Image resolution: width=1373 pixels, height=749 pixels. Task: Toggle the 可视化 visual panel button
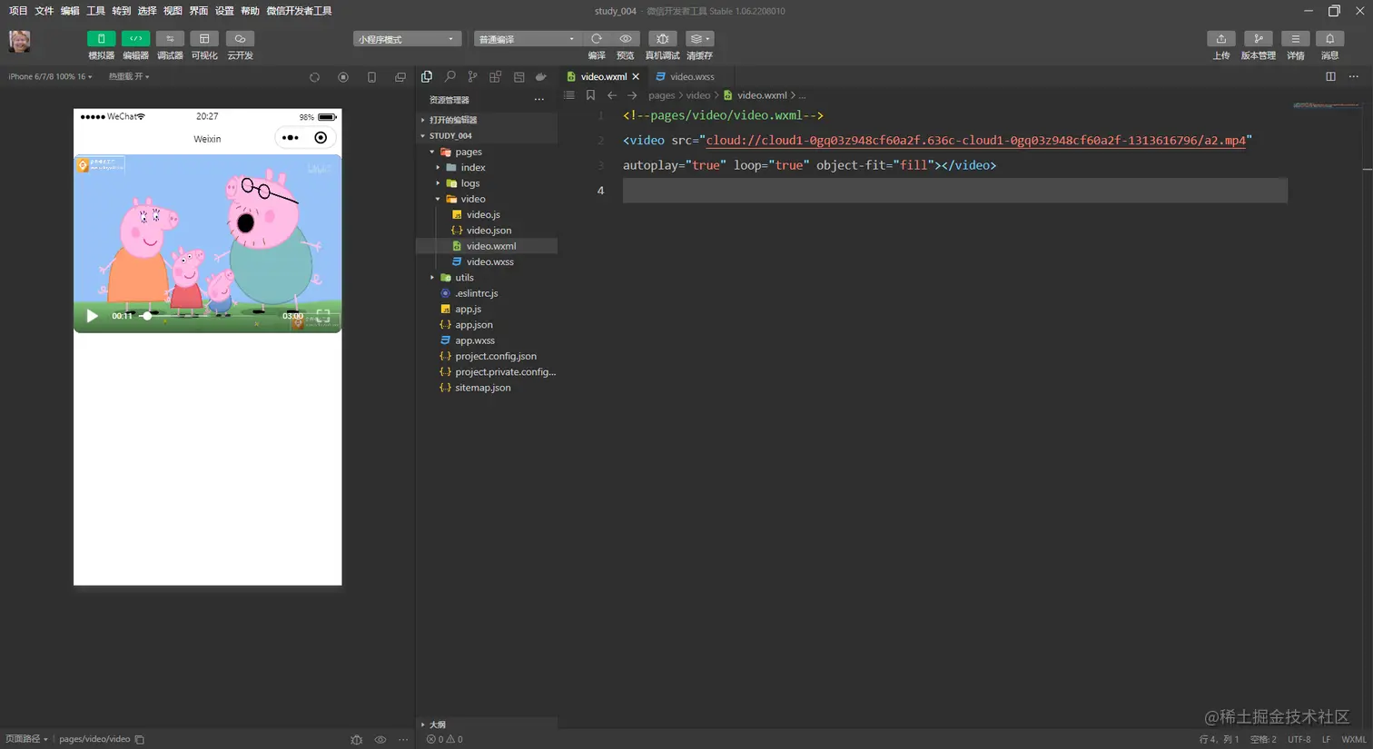204,39
